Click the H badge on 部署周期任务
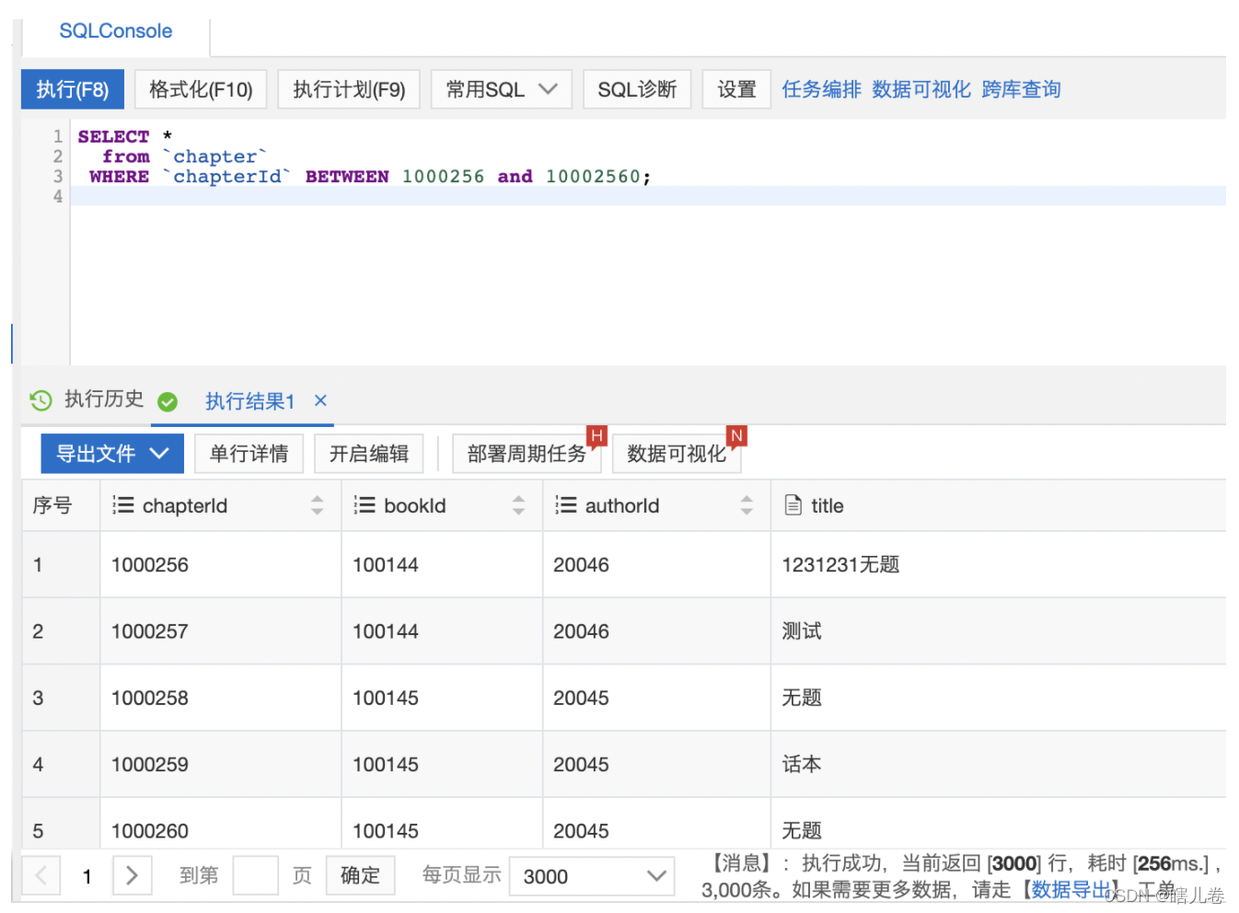1239x913 pixels. click(596, 435)
